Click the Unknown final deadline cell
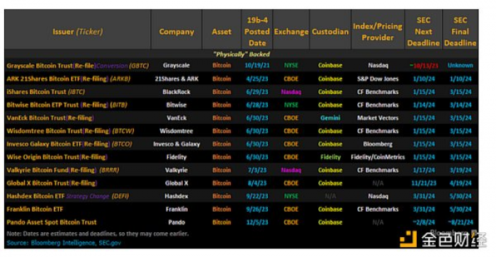 click(461, 65)
